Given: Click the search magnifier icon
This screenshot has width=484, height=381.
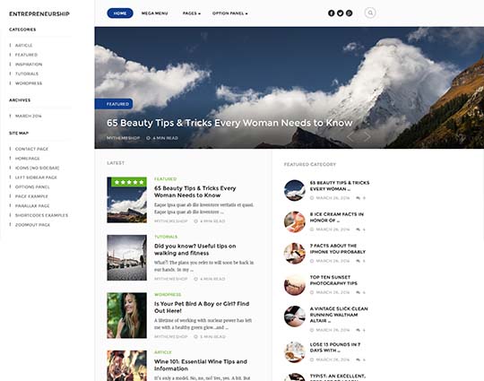Looking at the screenshot, I should click(x=370, y=13).
